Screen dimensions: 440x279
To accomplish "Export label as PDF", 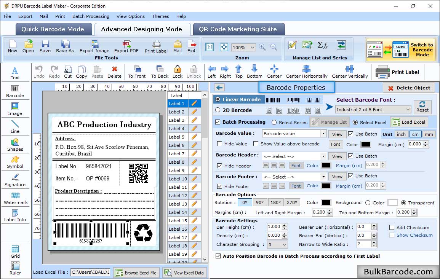I will tap(126, 46).
